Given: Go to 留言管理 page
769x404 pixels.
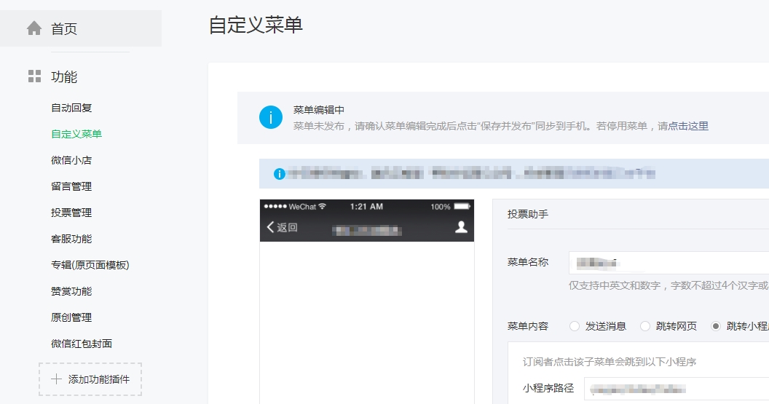Looking at the screenshot, I should (71, 186).
